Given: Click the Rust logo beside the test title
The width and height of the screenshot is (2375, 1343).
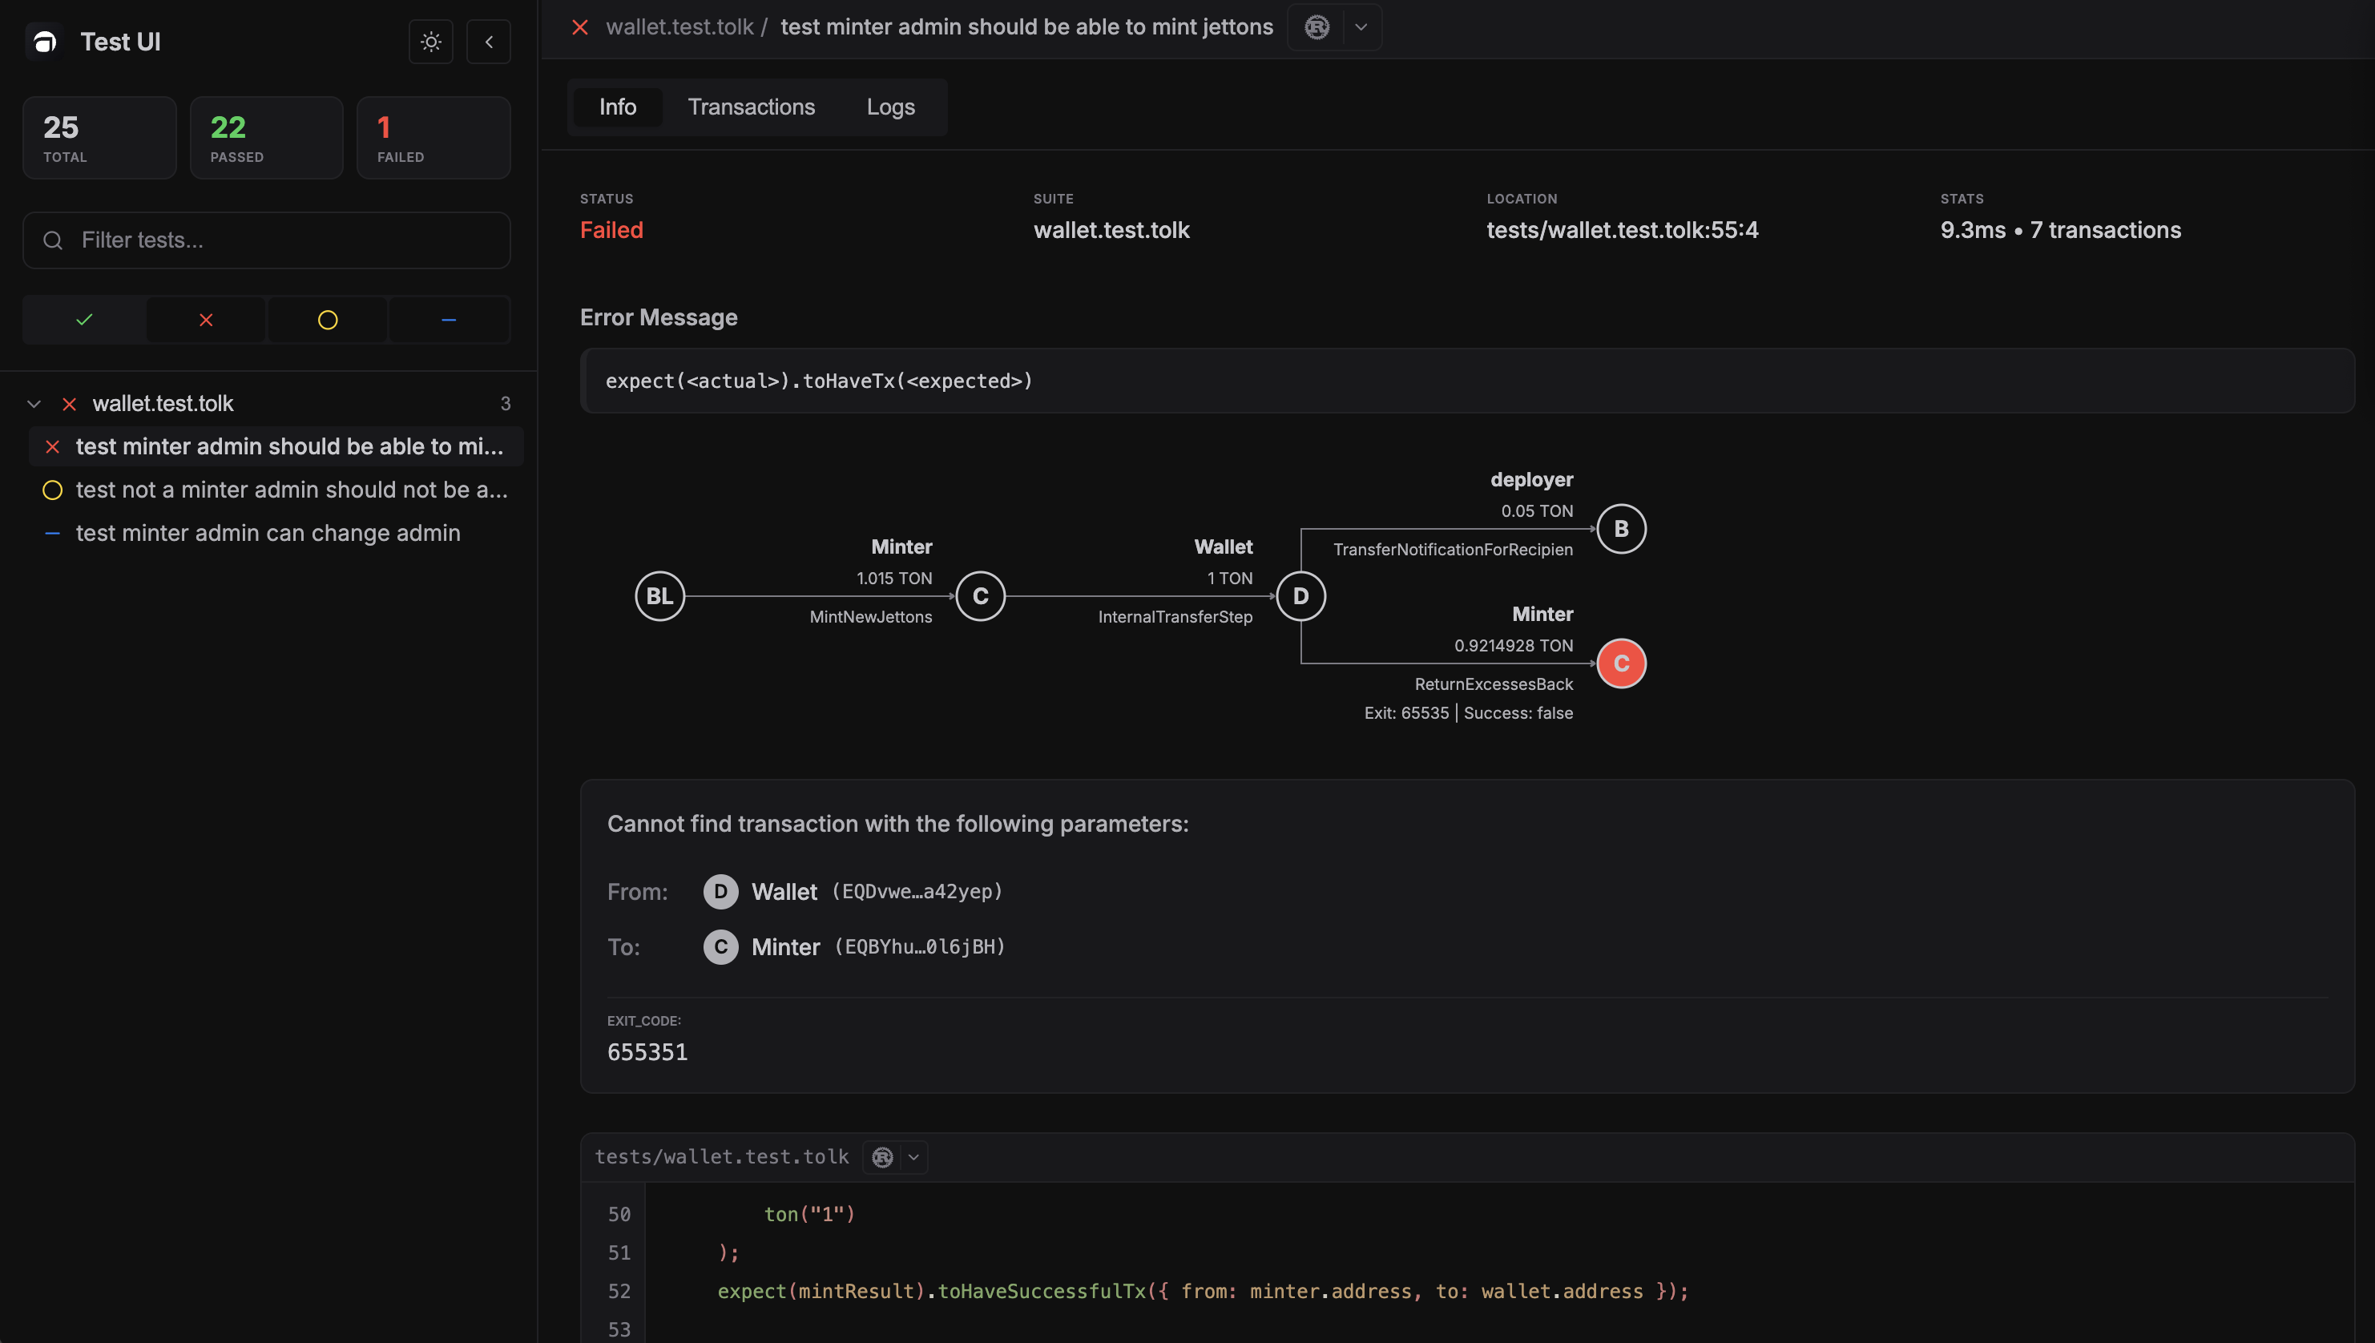Looking at the screenshot, I should coord(1317,26).
